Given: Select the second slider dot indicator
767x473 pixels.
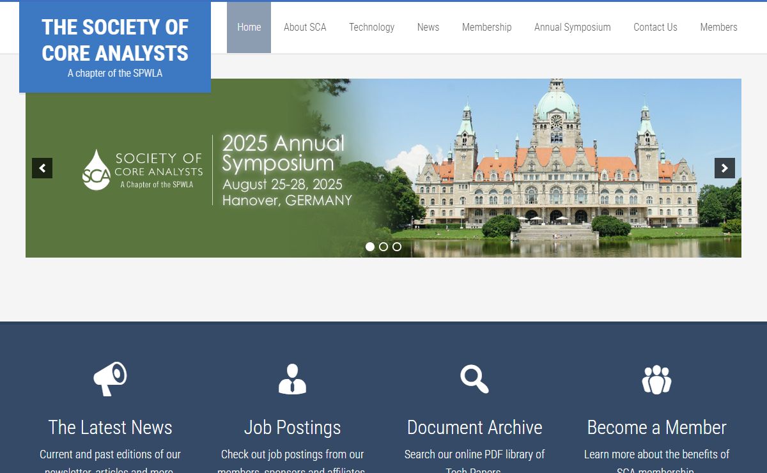Looking at the screenshot, I should 383,247.
